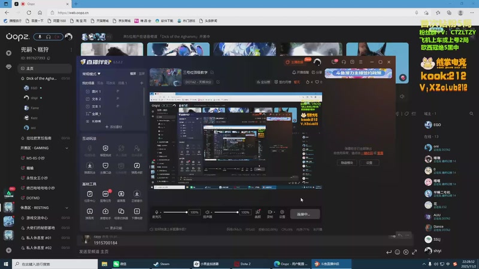
Task: Open 场景切换器 scene switcher tool
Action: point(121,214)
